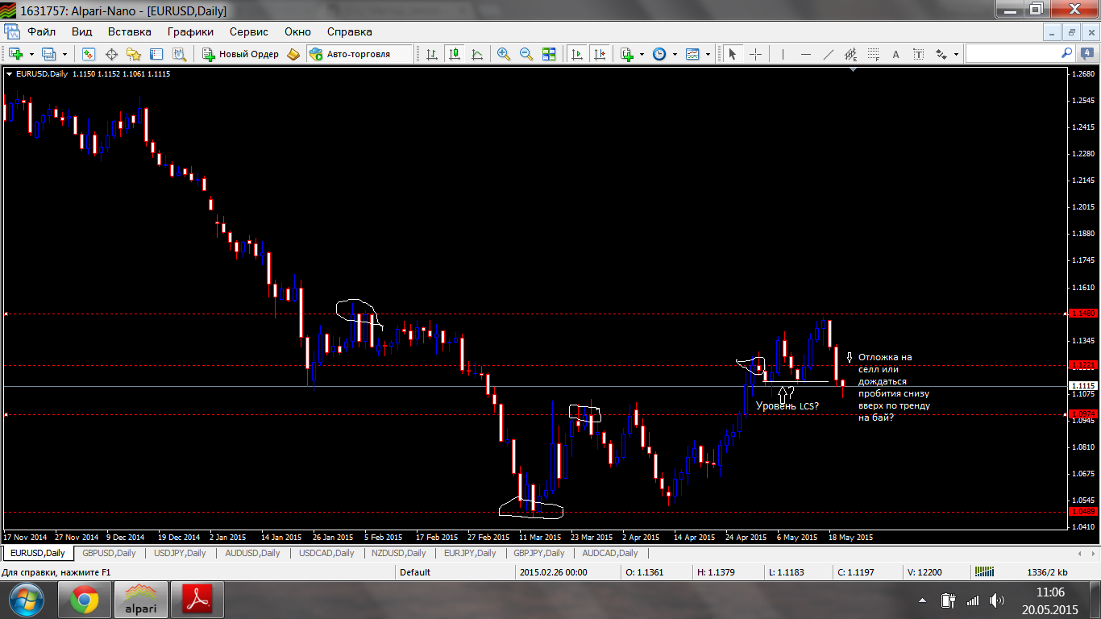Expand the Indicators dropdown arrow

click(642, 54)
